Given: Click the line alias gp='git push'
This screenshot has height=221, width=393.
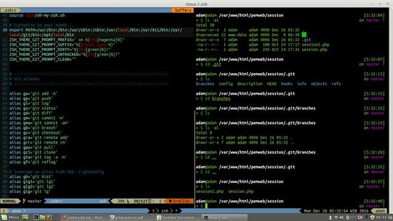Looking at the screenshot, I should coord(31,98).
